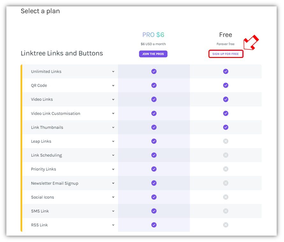The width and height of the screenshot is (284, 242).
Task: Click the 'Select a plan' heading
Action: [x=40, y=11]
